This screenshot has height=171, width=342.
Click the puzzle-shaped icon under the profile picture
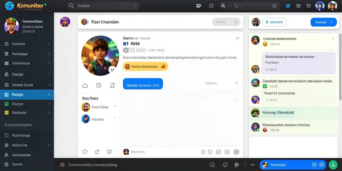[x=112, y=85]
